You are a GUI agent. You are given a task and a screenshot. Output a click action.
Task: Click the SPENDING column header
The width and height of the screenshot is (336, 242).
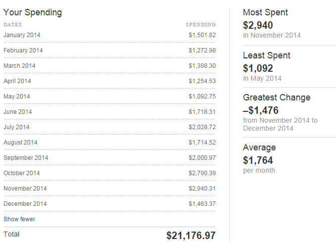201,24
